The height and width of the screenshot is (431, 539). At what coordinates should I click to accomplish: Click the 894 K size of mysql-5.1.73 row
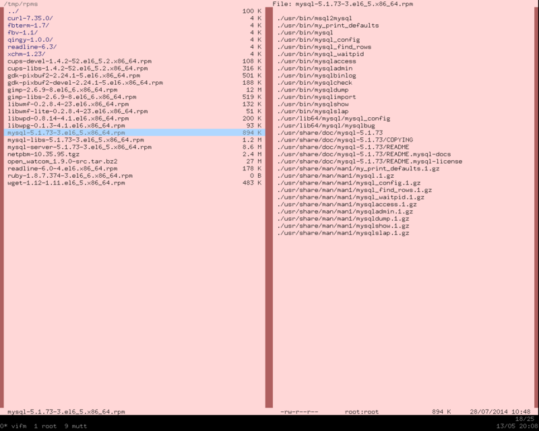[251, 133]
